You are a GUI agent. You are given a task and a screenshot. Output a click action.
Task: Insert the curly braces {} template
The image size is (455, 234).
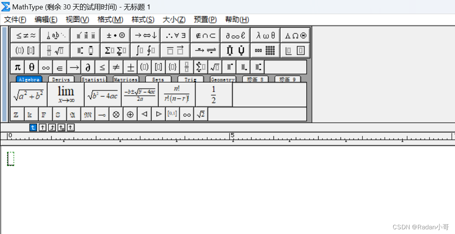(x=173, y=67)
